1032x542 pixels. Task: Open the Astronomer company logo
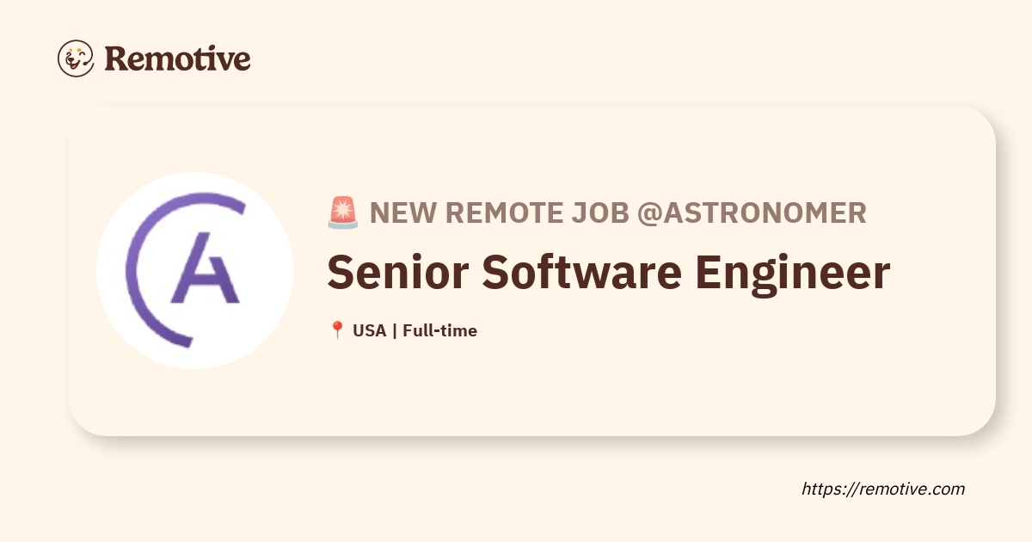point(194,270)
